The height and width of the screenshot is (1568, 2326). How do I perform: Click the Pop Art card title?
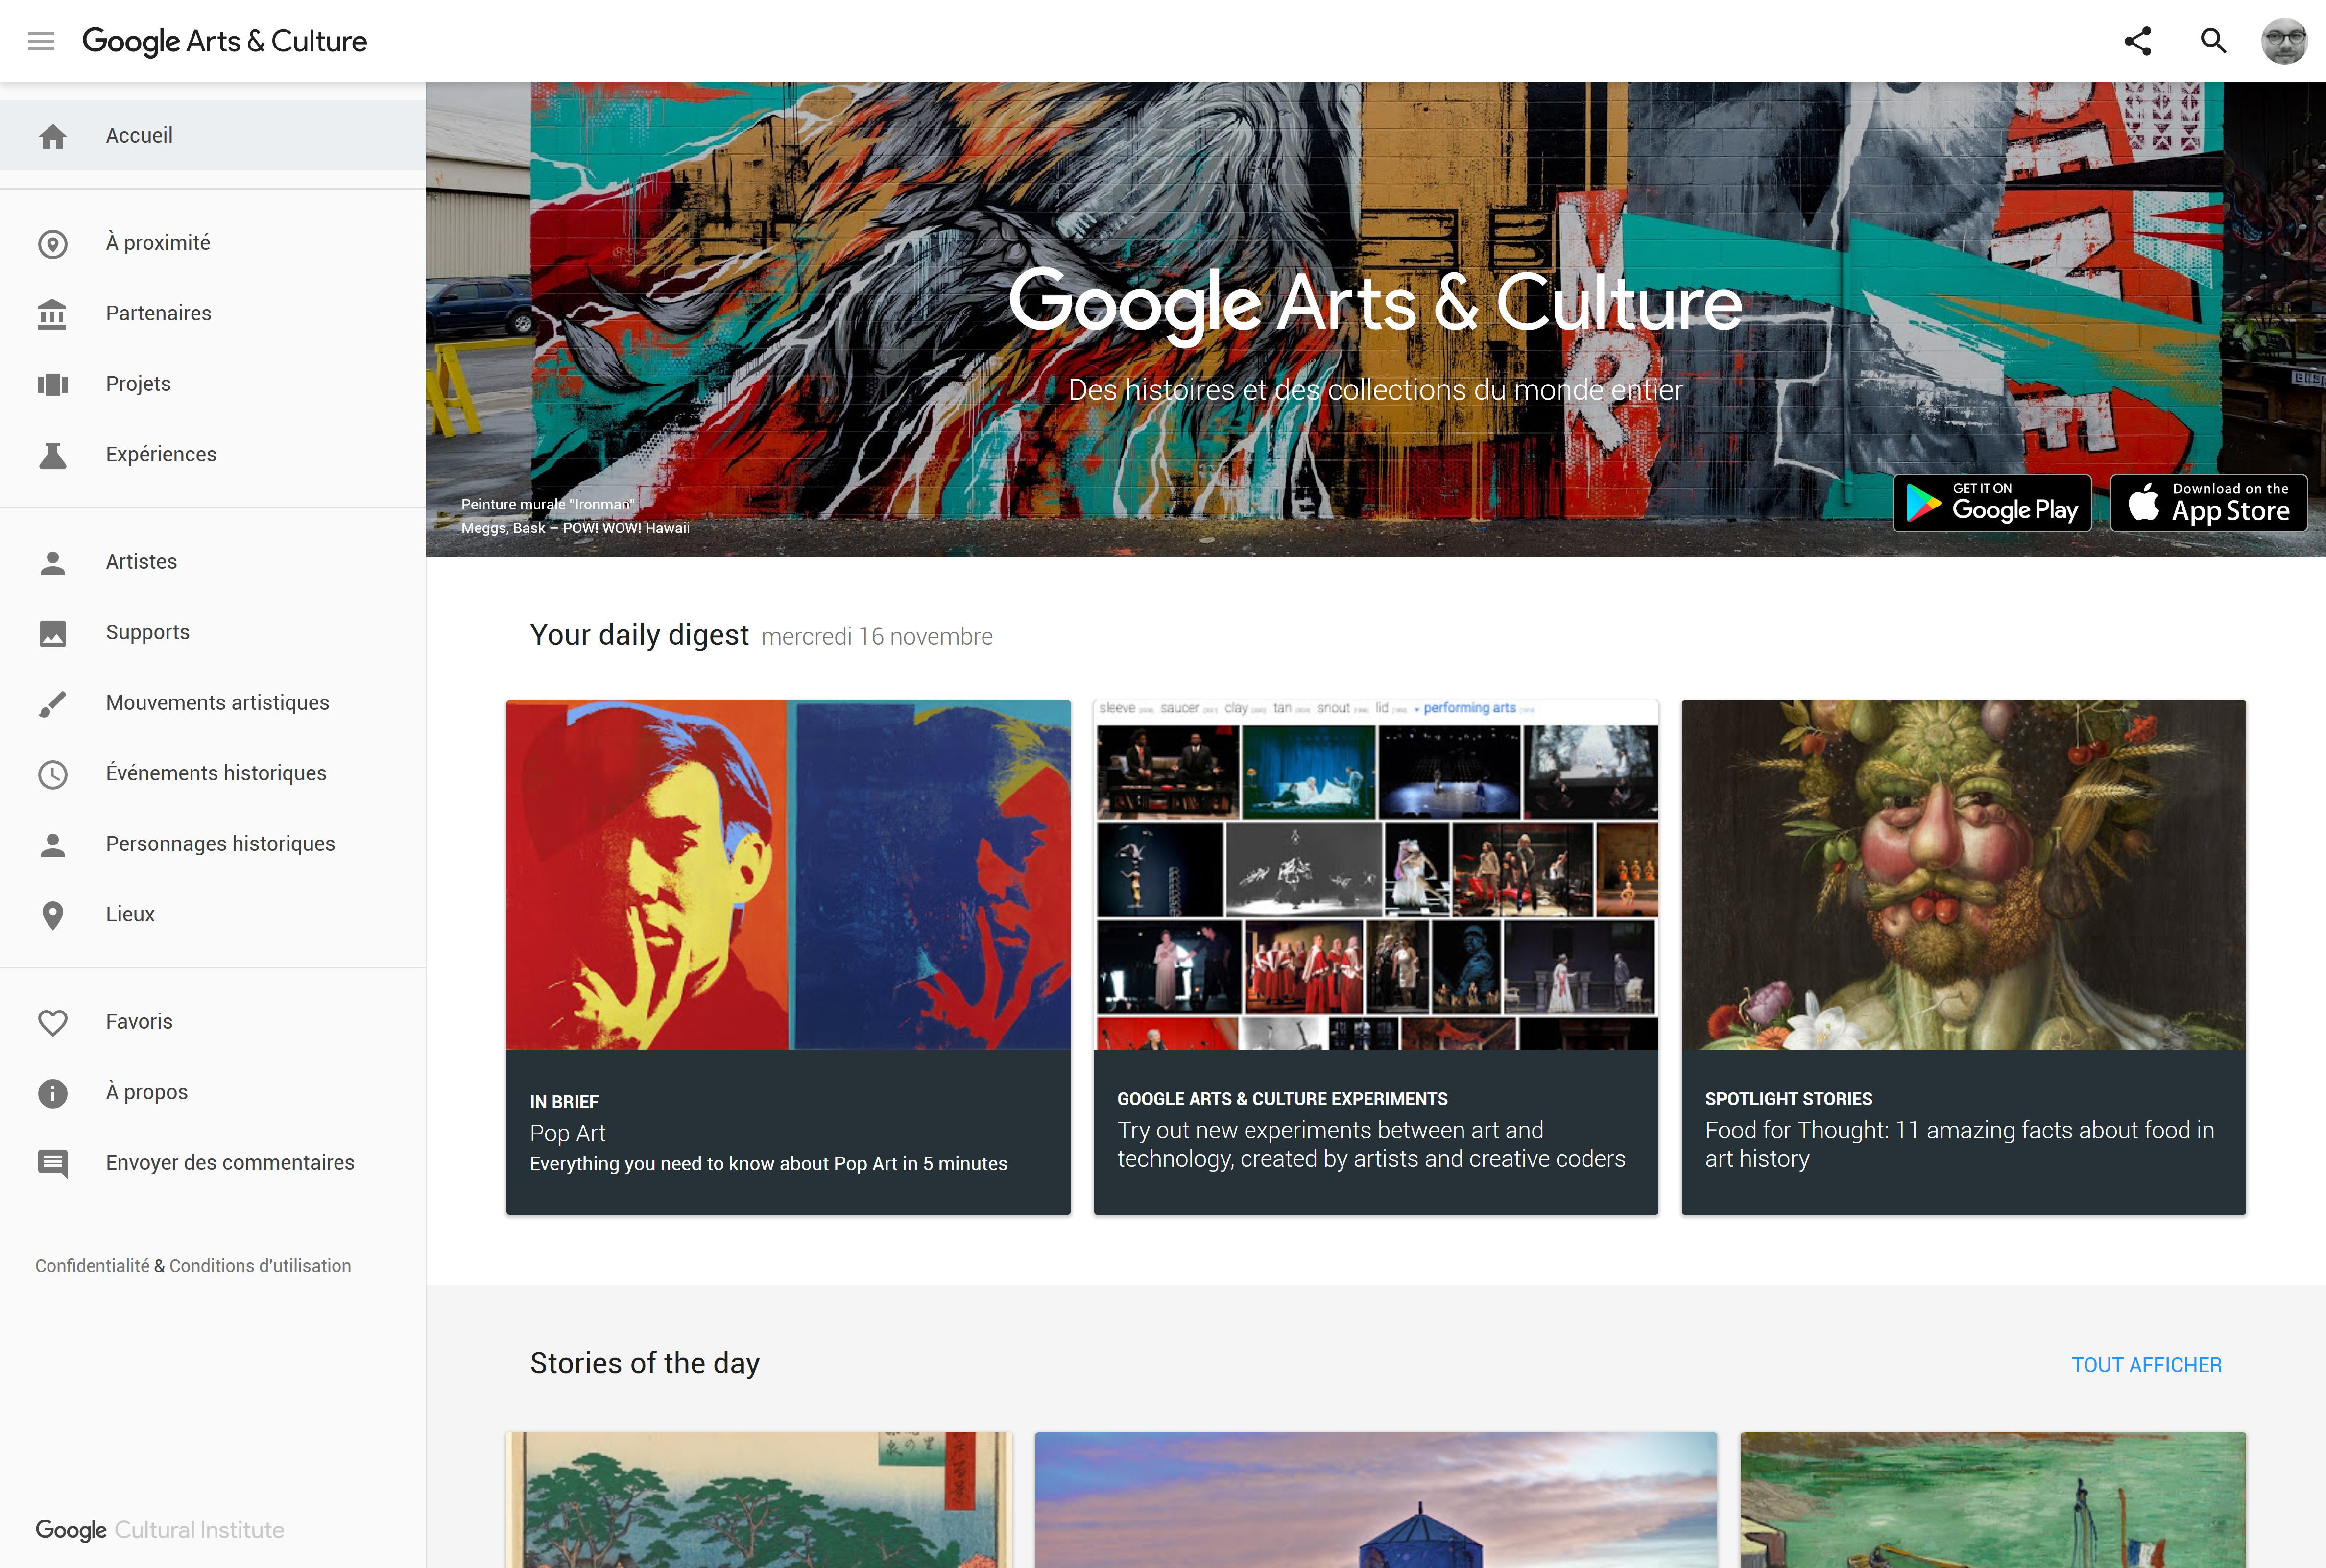point(567,1133)
